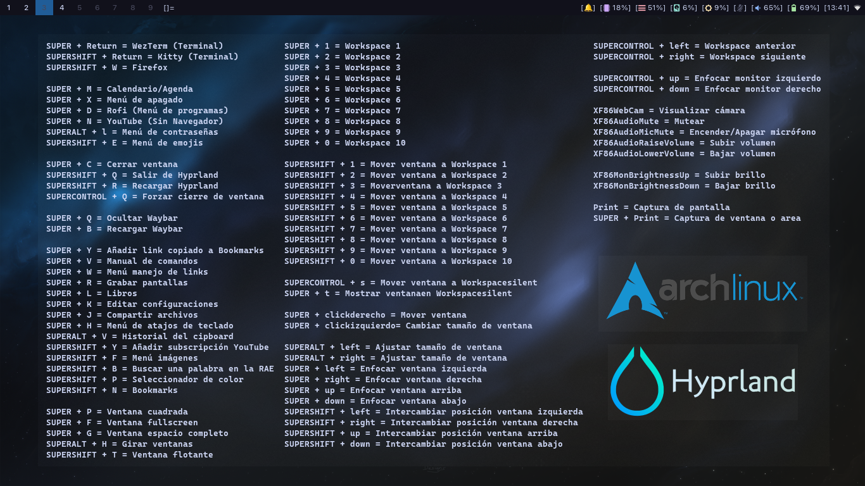Image resolution: width=865 pixels, height=486 pixels.
Task: Click the line "SUPER + F = Ventana fullscreen"
Action: click(122, 423)
